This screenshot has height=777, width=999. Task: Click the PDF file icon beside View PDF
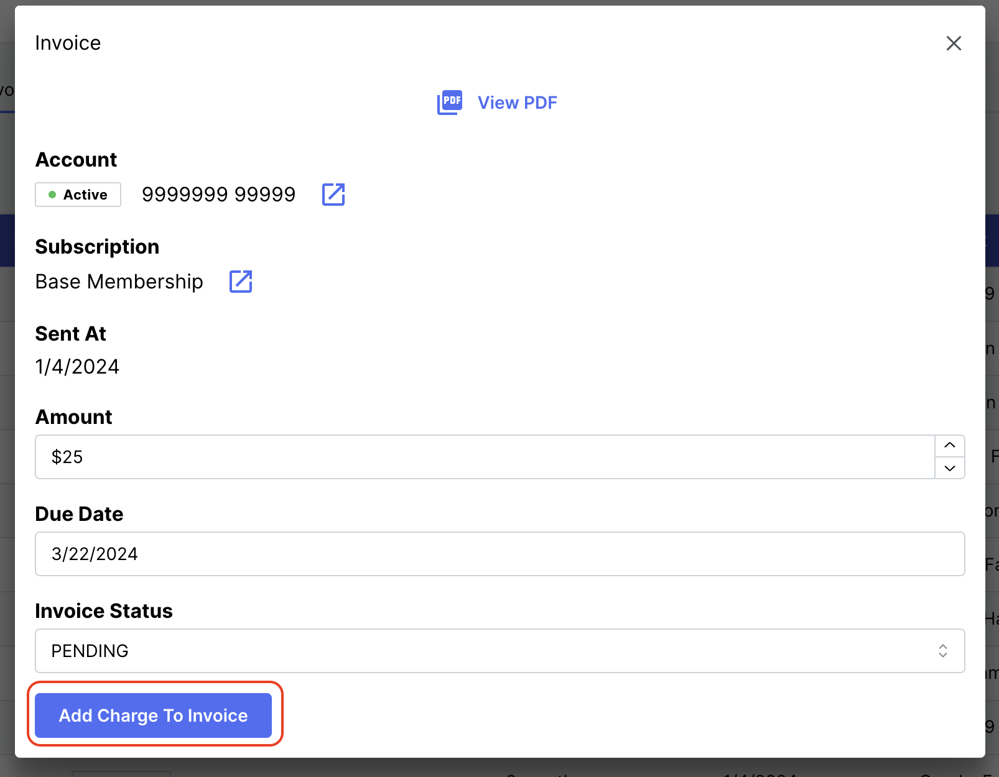click(449, 102)
